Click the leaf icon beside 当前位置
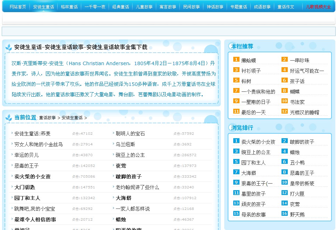 pyautogui.click(x=9, y=118)
